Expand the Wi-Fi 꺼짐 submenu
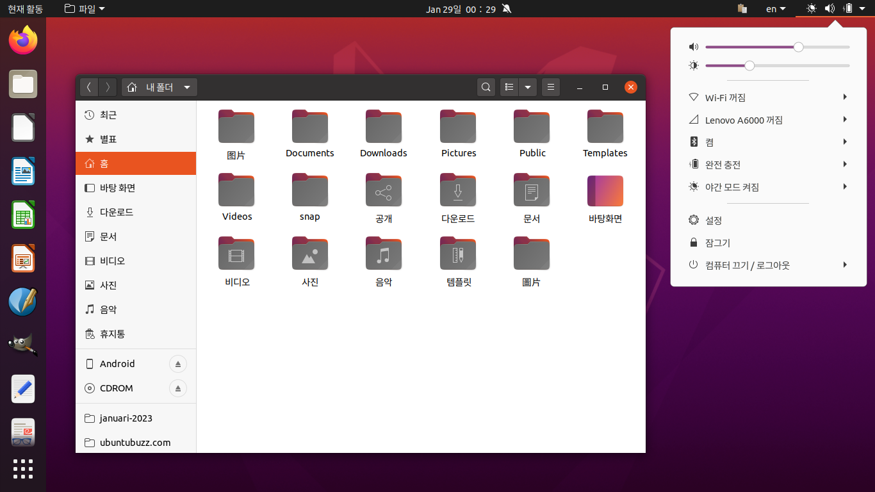The width and height of the screenshot is (875, 492). coord(768,97)
